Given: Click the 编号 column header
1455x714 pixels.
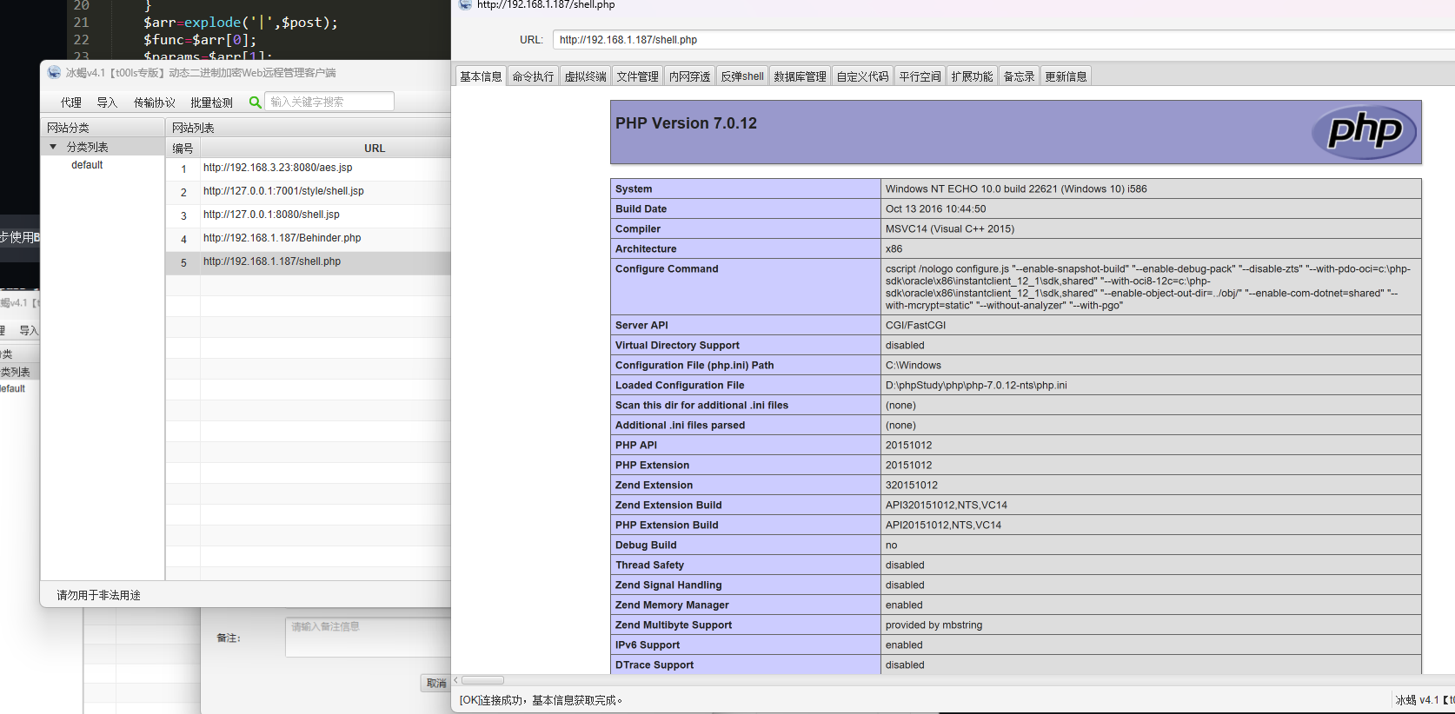Looking at the screenshot, I should pyautogui.click(x=183, y=149).
